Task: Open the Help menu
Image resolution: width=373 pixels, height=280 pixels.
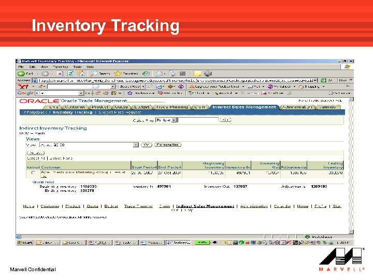Action: [90, 67]
